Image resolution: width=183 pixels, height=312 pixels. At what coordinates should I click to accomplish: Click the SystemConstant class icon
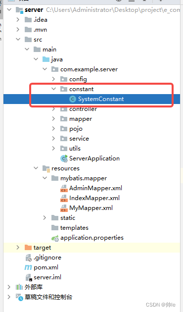73,99
